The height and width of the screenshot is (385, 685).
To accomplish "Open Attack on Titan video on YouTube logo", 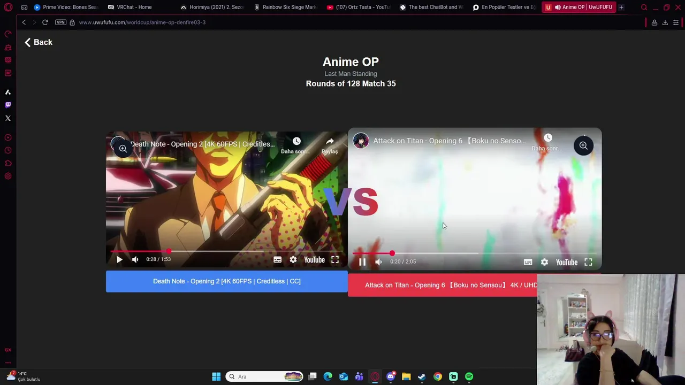I will point(566,262).
